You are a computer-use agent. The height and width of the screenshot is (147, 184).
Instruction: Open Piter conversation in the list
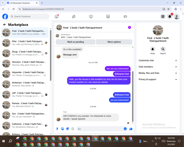(x=25, y=43)
